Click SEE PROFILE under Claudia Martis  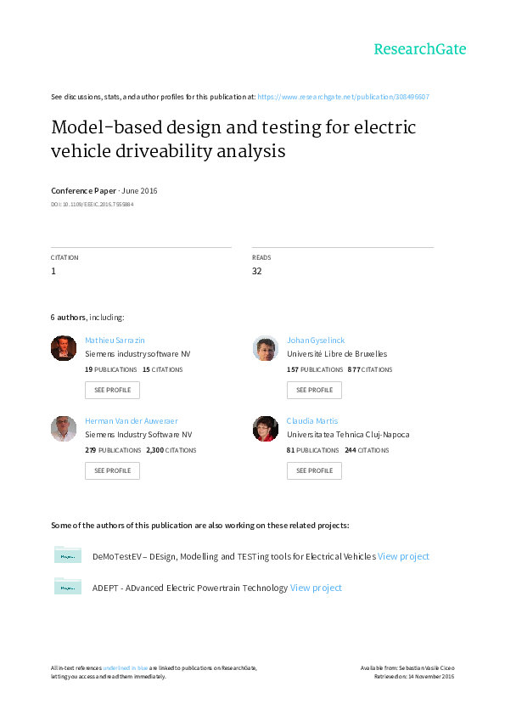[314, 470]
